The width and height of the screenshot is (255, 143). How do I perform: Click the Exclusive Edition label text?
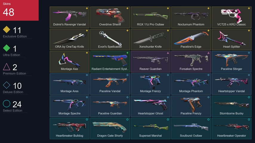click(15, 37)
